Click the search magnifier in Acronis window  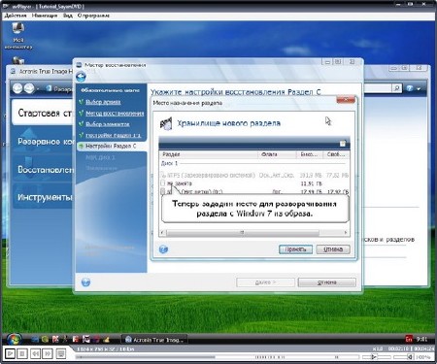point(397,88)
